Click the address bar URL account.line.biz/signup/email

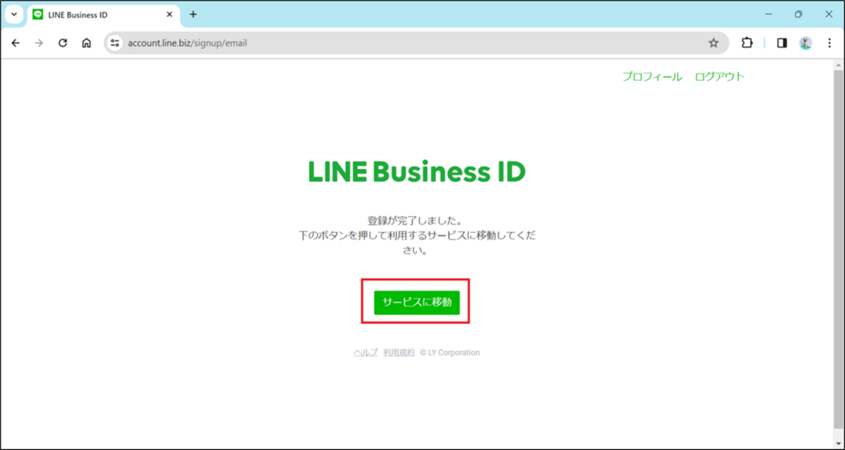(187, 43)
